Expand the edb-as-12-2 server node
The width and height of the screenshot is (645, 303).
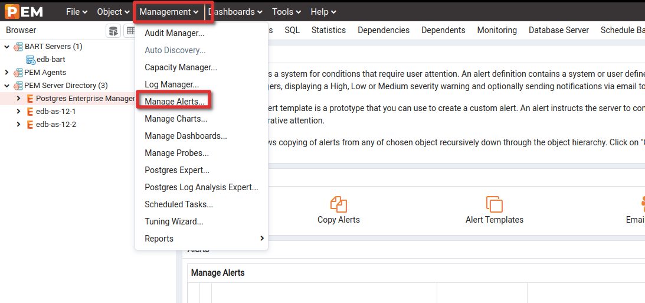[x=18, y=124]
